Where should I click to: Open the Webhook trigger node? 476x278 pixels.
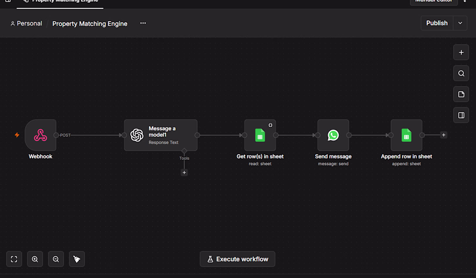coord(40,135)
